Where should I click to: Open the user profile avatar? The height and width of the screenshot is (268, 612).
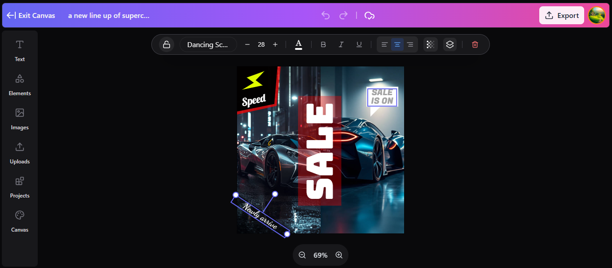coord(597,15)
